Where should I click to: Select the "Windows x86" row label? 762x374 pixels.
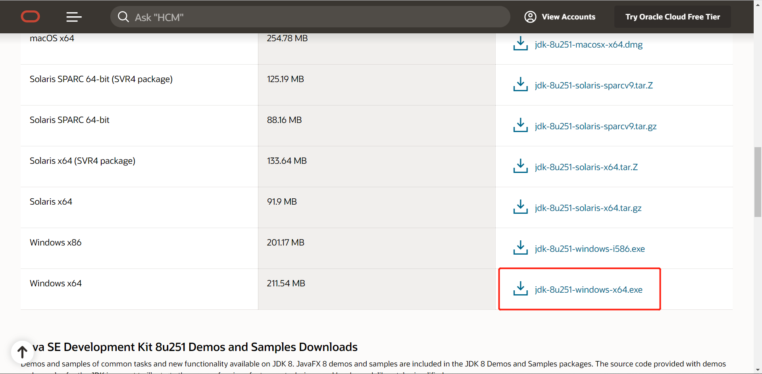click(56, 242)
